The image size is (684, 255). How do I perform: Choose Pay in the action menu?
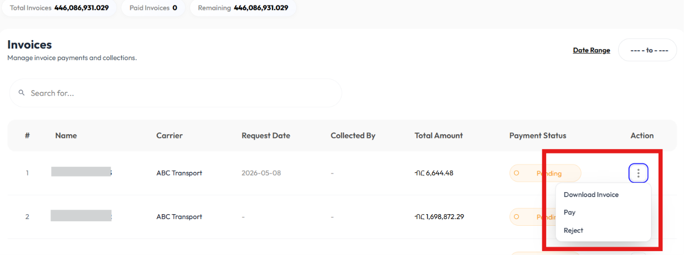(x=569, y=212)
